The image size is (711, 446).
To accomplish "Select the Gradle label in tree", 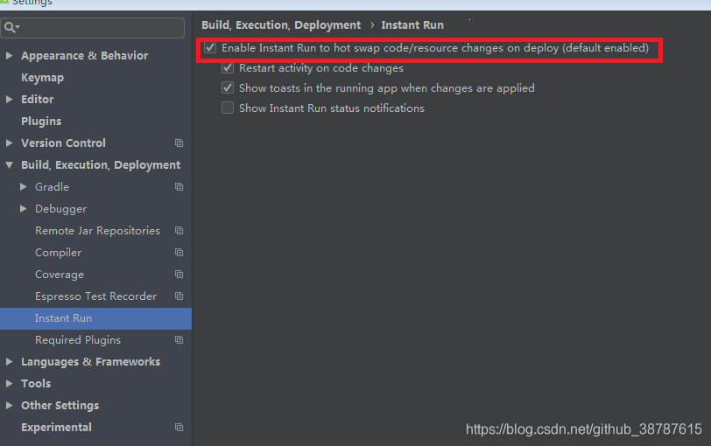I will 53,187.
